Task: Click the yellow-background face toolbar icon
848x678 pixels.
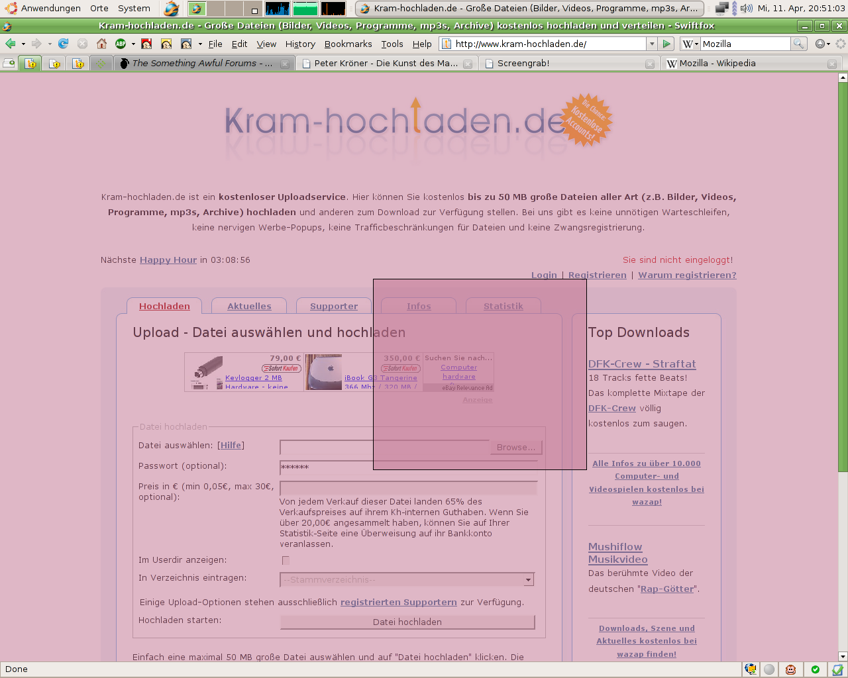Action: pos(166,44)
